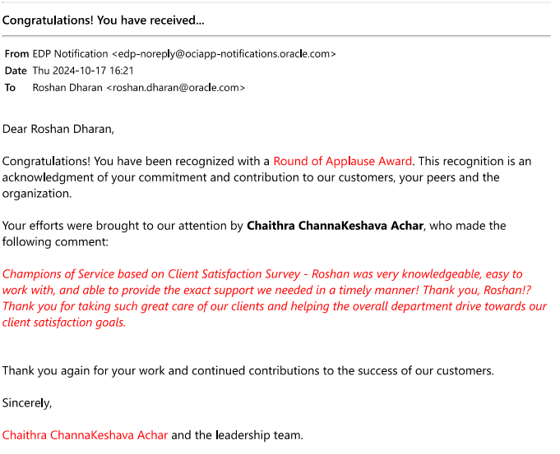Click the recipient address roshan.dharan@oracle.com
This screenshot has height=454, width=560.
point(176,88)
